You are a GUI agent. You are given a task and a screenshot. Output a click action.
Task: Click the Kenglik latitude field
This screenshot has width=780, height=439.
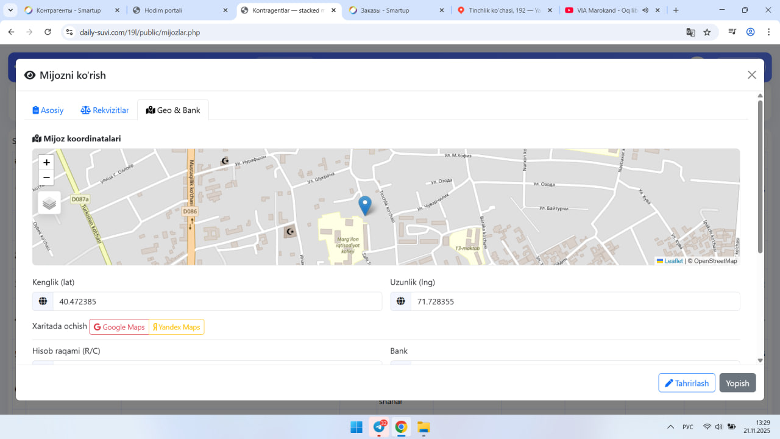pos(216,301)
